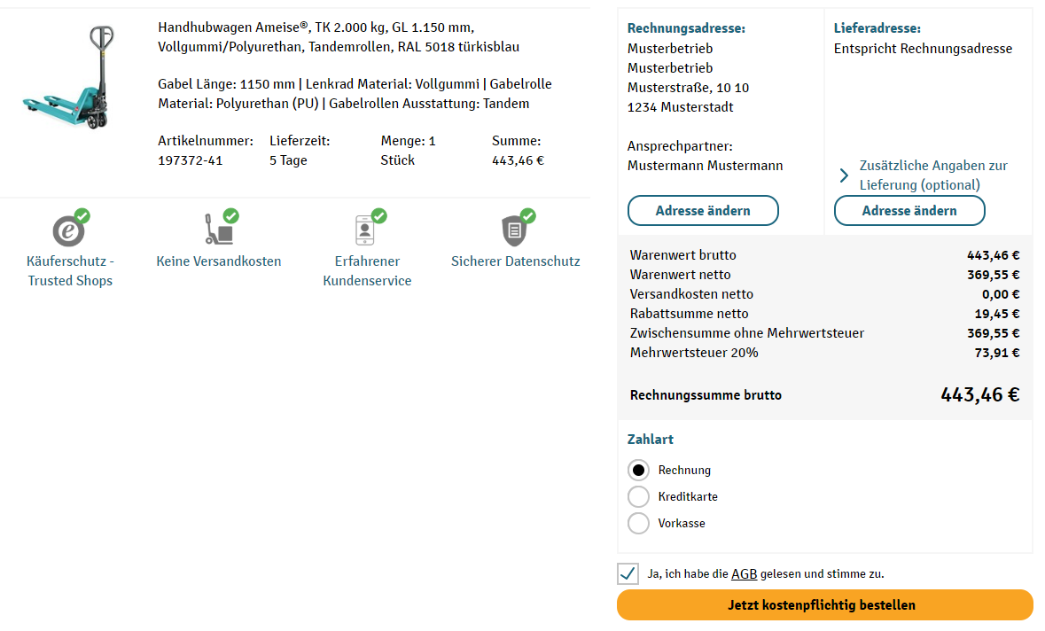Screen dimensions: 1045x631
Task: Open Zusätzliche Angaben zur Lieferung (optional) link
Action: tap(933, 175)
